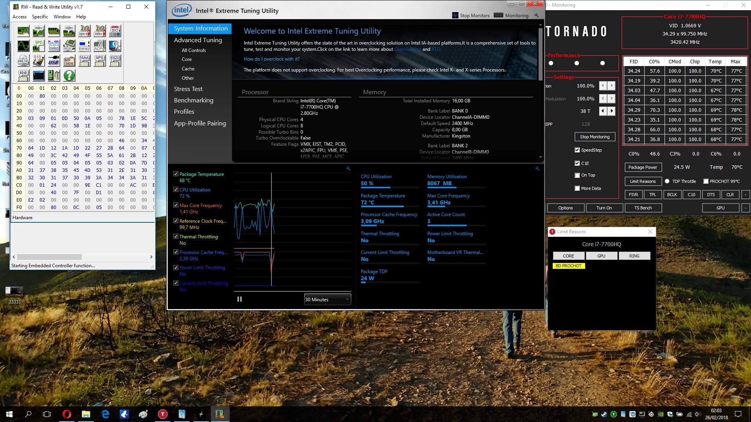This screenshot has width=751, height=422.
Task: Click wrench settings icon above XTU graph
Action: click(348, 168)
